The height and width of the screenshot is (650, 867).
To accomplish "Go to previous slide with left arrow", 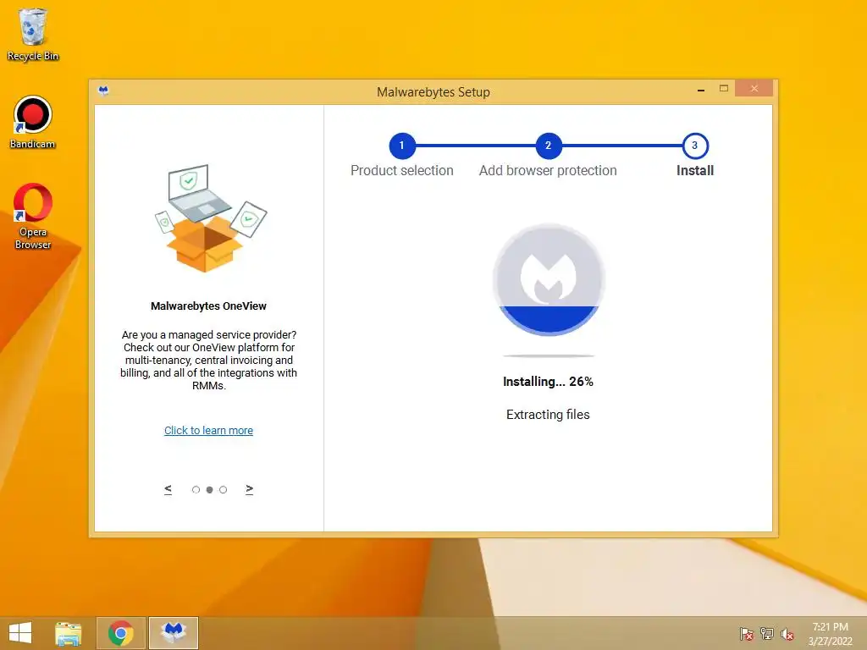I will [168, 489].
